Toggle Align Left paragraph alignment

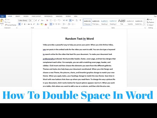pos(51,24)
